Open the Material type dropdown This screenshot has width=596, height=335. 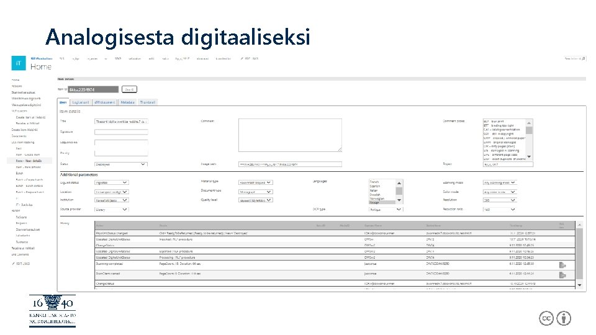(255, 182)
